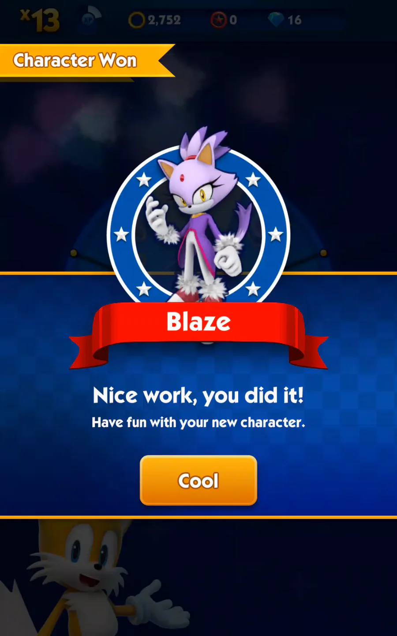Click the gold ring currency icon
This screenshot has height=636, width=397.
coord(136,20)
